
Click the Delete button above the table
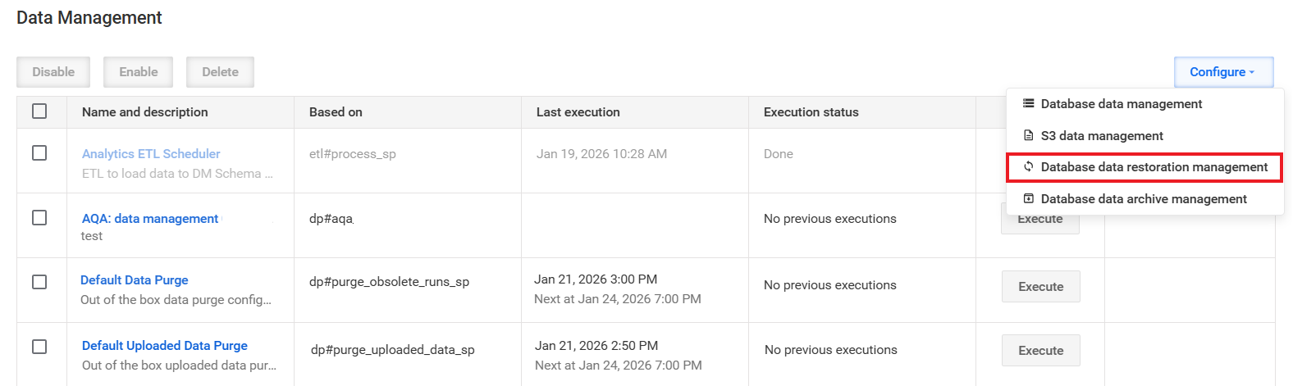220,72
